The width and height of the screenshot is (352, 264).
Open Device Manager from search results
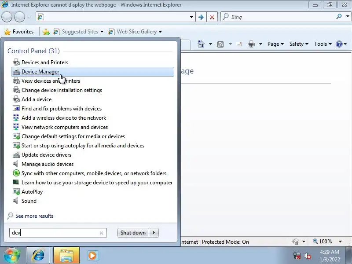click(92, 72)
